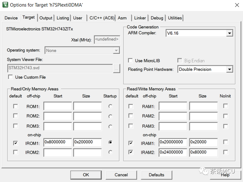
Task: Enable NoInit for IRAM1
Action: [x=225, y=142]
